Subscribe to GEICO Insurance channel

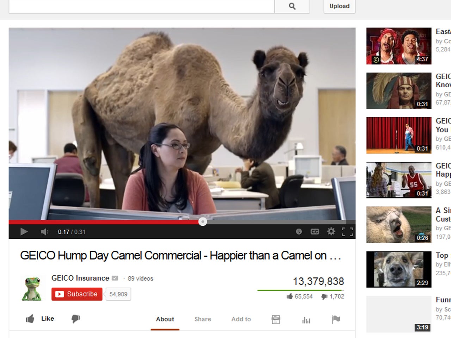(77, 294)
